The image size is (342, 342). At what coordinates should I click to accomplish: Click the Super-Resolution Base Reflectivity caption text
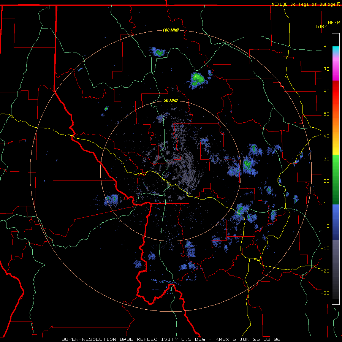[x=171, y=339]
